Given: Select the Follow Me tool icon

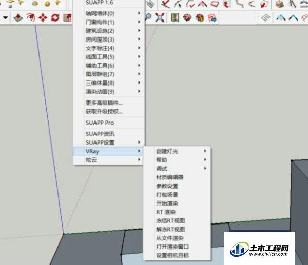Looking at the screenshot, I should click(31, 18).
